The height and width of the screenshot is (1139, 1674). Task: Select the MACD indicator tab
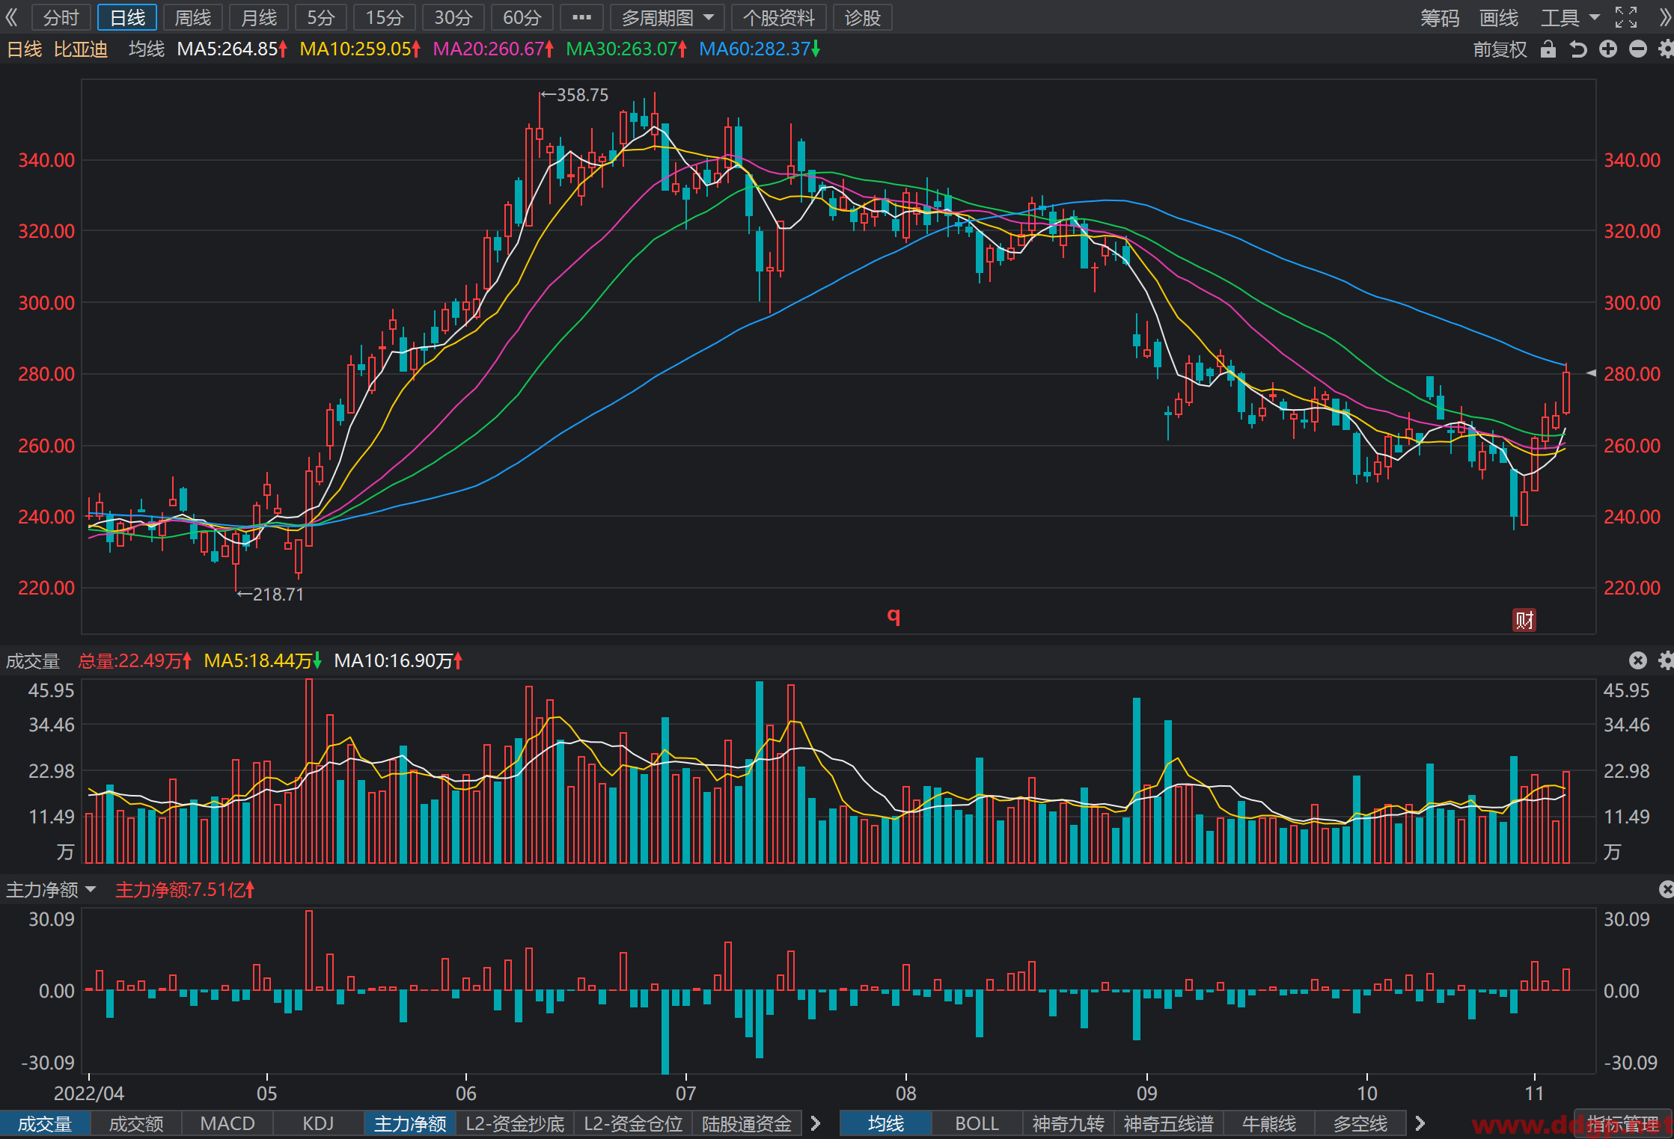227,1124
